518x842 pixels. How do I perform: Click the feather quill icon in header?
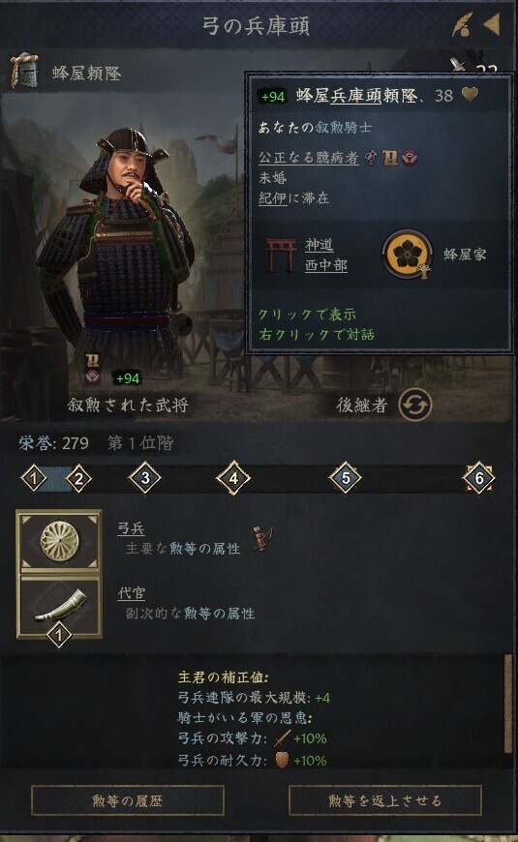tap(462, 25)
